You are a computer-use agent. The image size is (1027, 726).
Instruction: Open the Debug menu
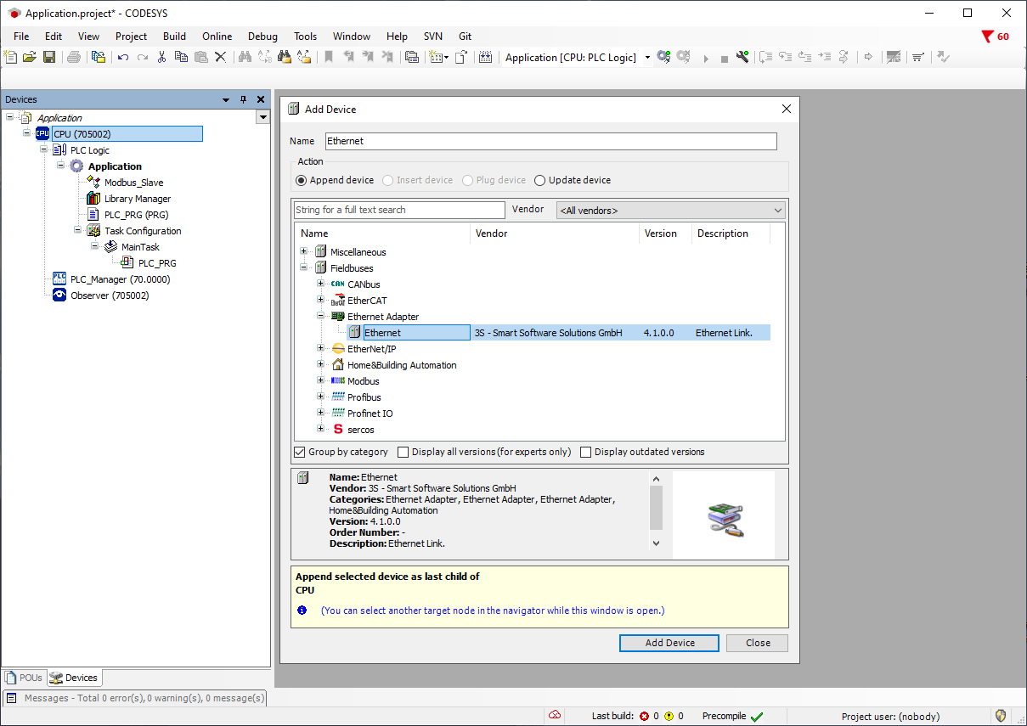click(x=262, y=37)
